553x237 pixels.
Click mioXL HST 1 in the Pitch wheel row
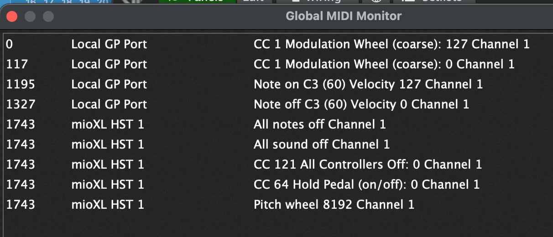[x=107, y=205]
